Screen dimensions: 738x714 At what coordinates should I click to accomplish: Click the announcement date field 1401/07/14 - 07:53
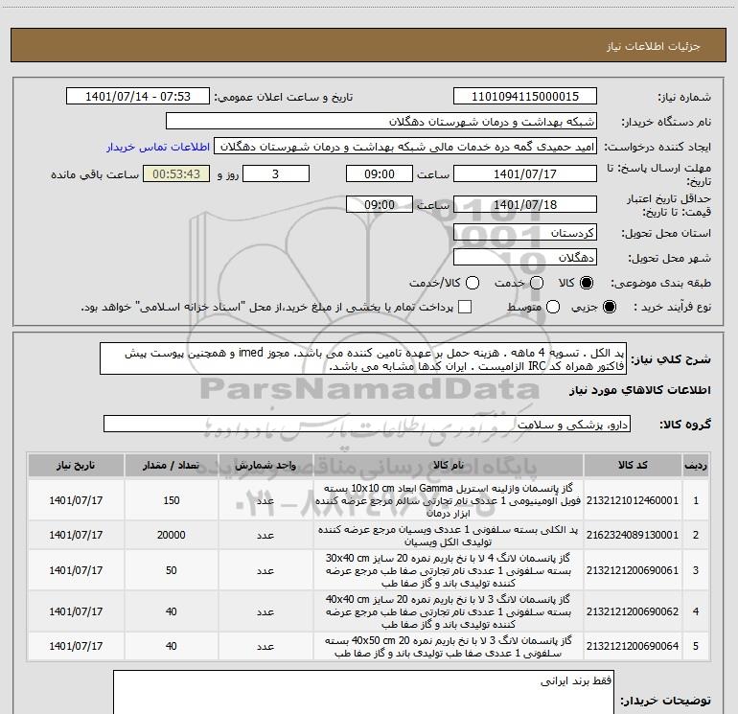point(138,97)
